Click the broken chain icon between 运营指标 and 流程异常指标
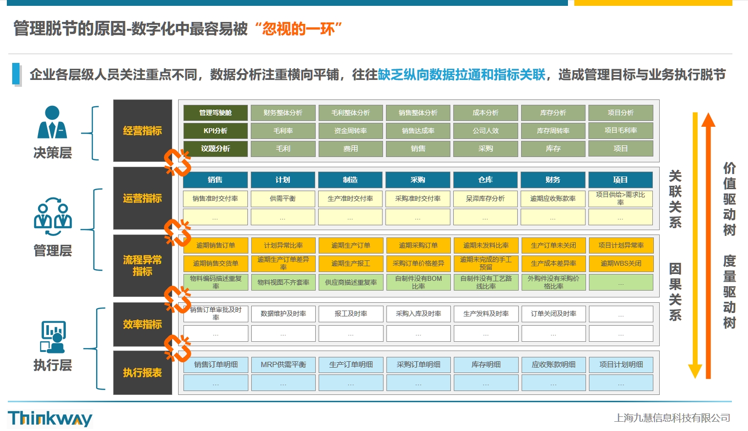 177,232
